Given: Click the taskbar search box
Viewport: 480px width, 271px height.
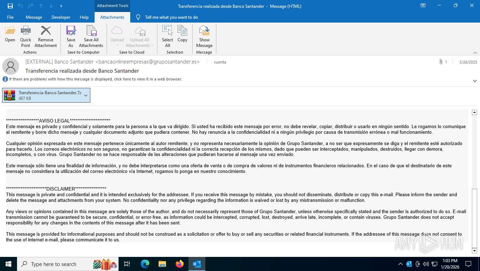Looking at the screenshot, I should pyautogui.click(x=68, y=264).
